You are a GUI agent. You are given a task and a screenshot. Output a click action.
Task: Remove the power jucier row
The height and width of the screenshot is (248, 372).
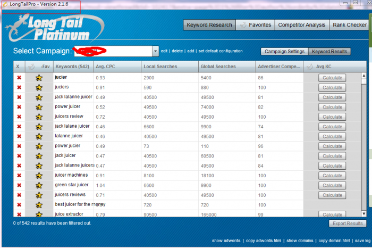19,146
